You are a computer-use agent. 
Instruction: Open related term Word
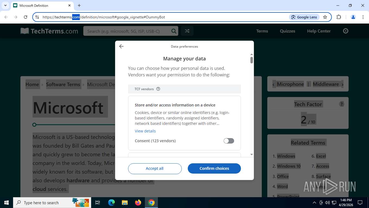282,187
